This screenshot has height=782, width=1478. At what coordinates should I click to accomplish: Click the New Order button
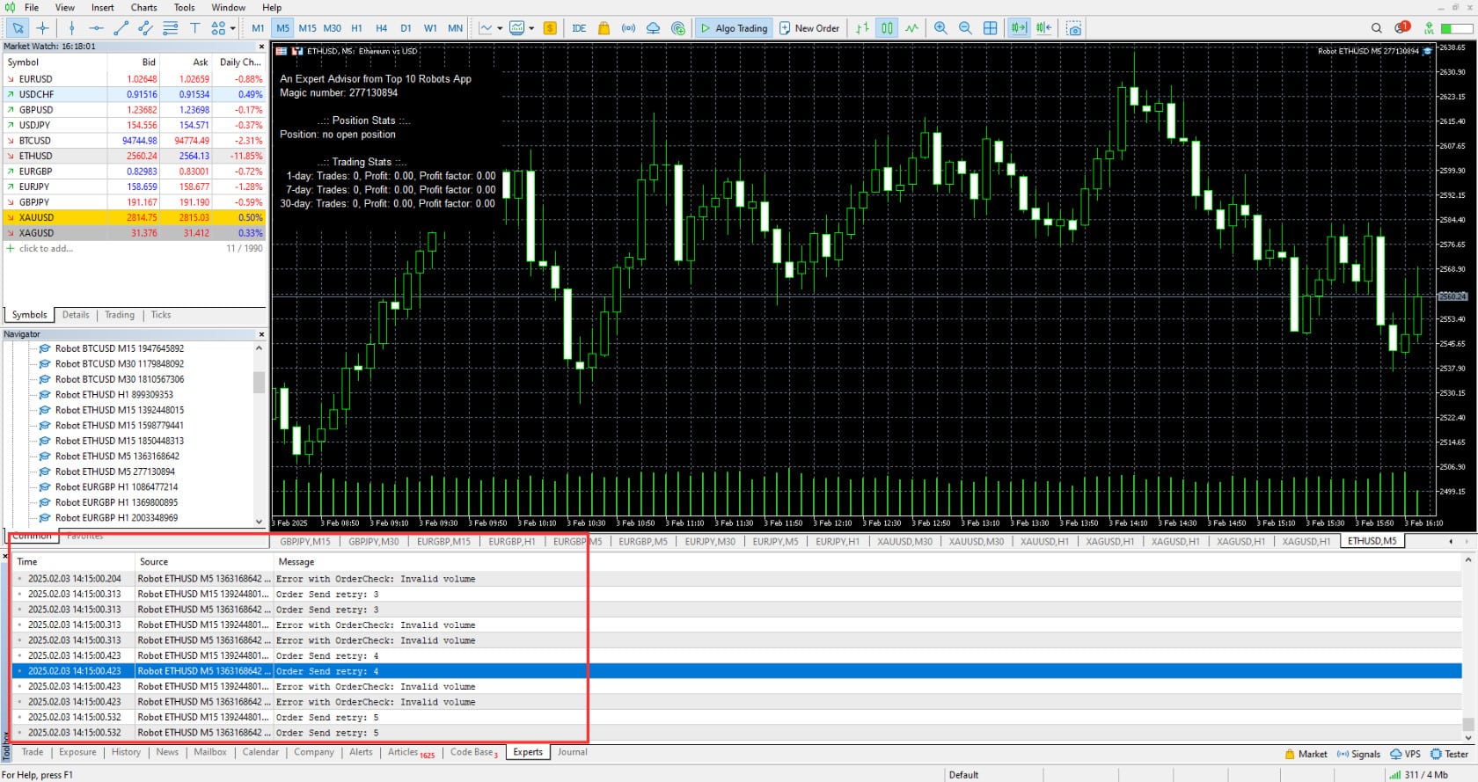[809, 28]
